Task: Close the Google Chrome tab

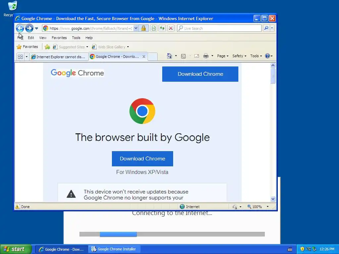Action: point(144,57)
